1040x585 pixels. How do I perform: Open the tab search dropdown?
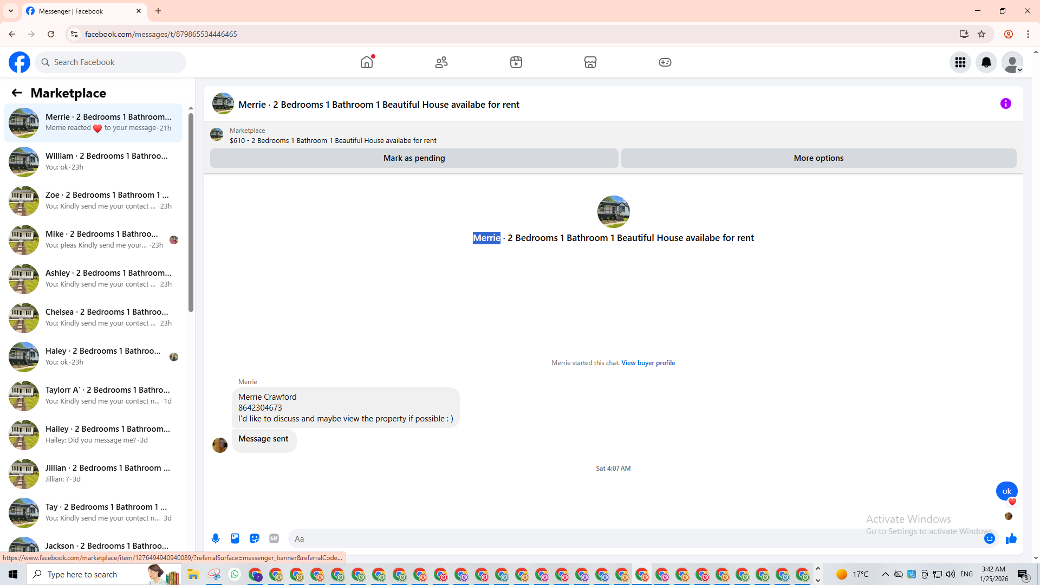point(10,11)
